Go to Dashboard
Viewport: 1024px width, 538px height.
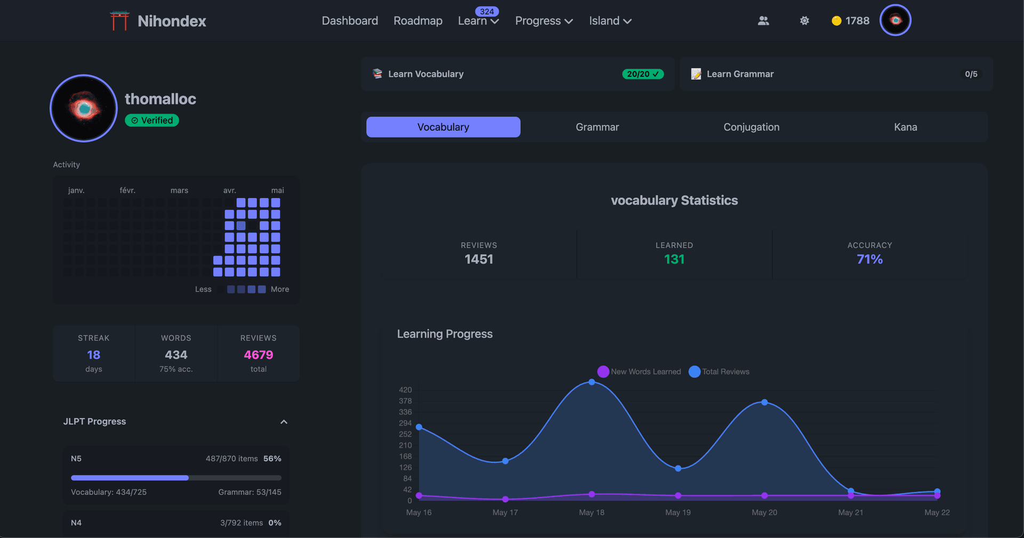click(x=350, y=21)
